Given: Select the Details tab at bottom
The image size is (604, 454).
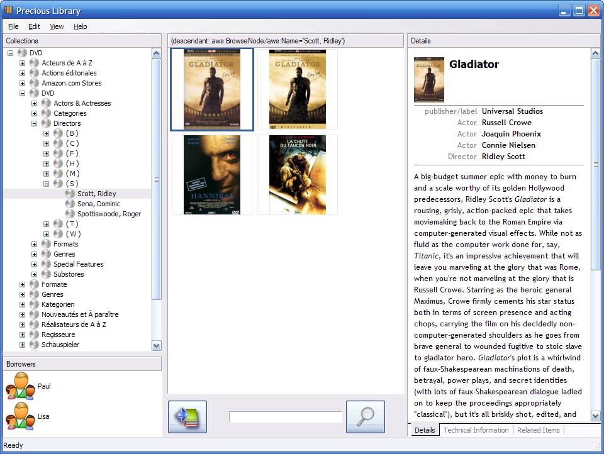Looking at the screenshot, I should [425, 429].
